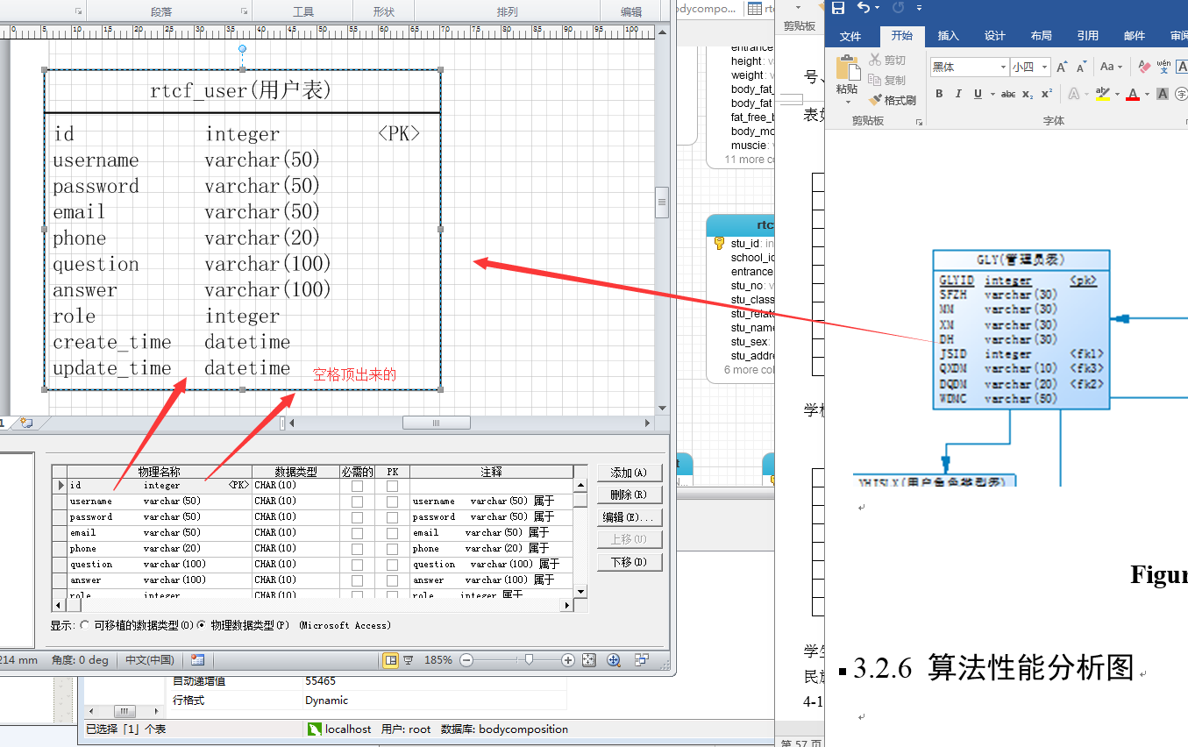Toggle italic formatting in Word

coord(957,94)
